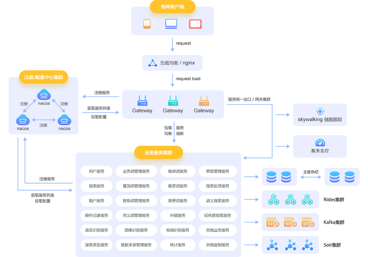The width and height of the screenshot is (368, 257).
Task: Click the first Kafka cluster icon
Action: point(272,222)
